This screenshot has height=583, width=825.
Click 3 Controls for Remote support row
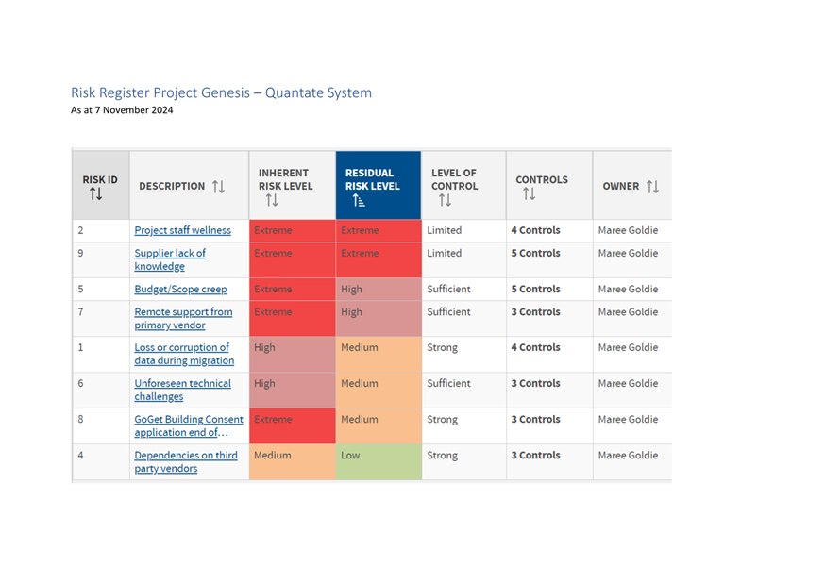pyautogui.click(x=535, y=311)
